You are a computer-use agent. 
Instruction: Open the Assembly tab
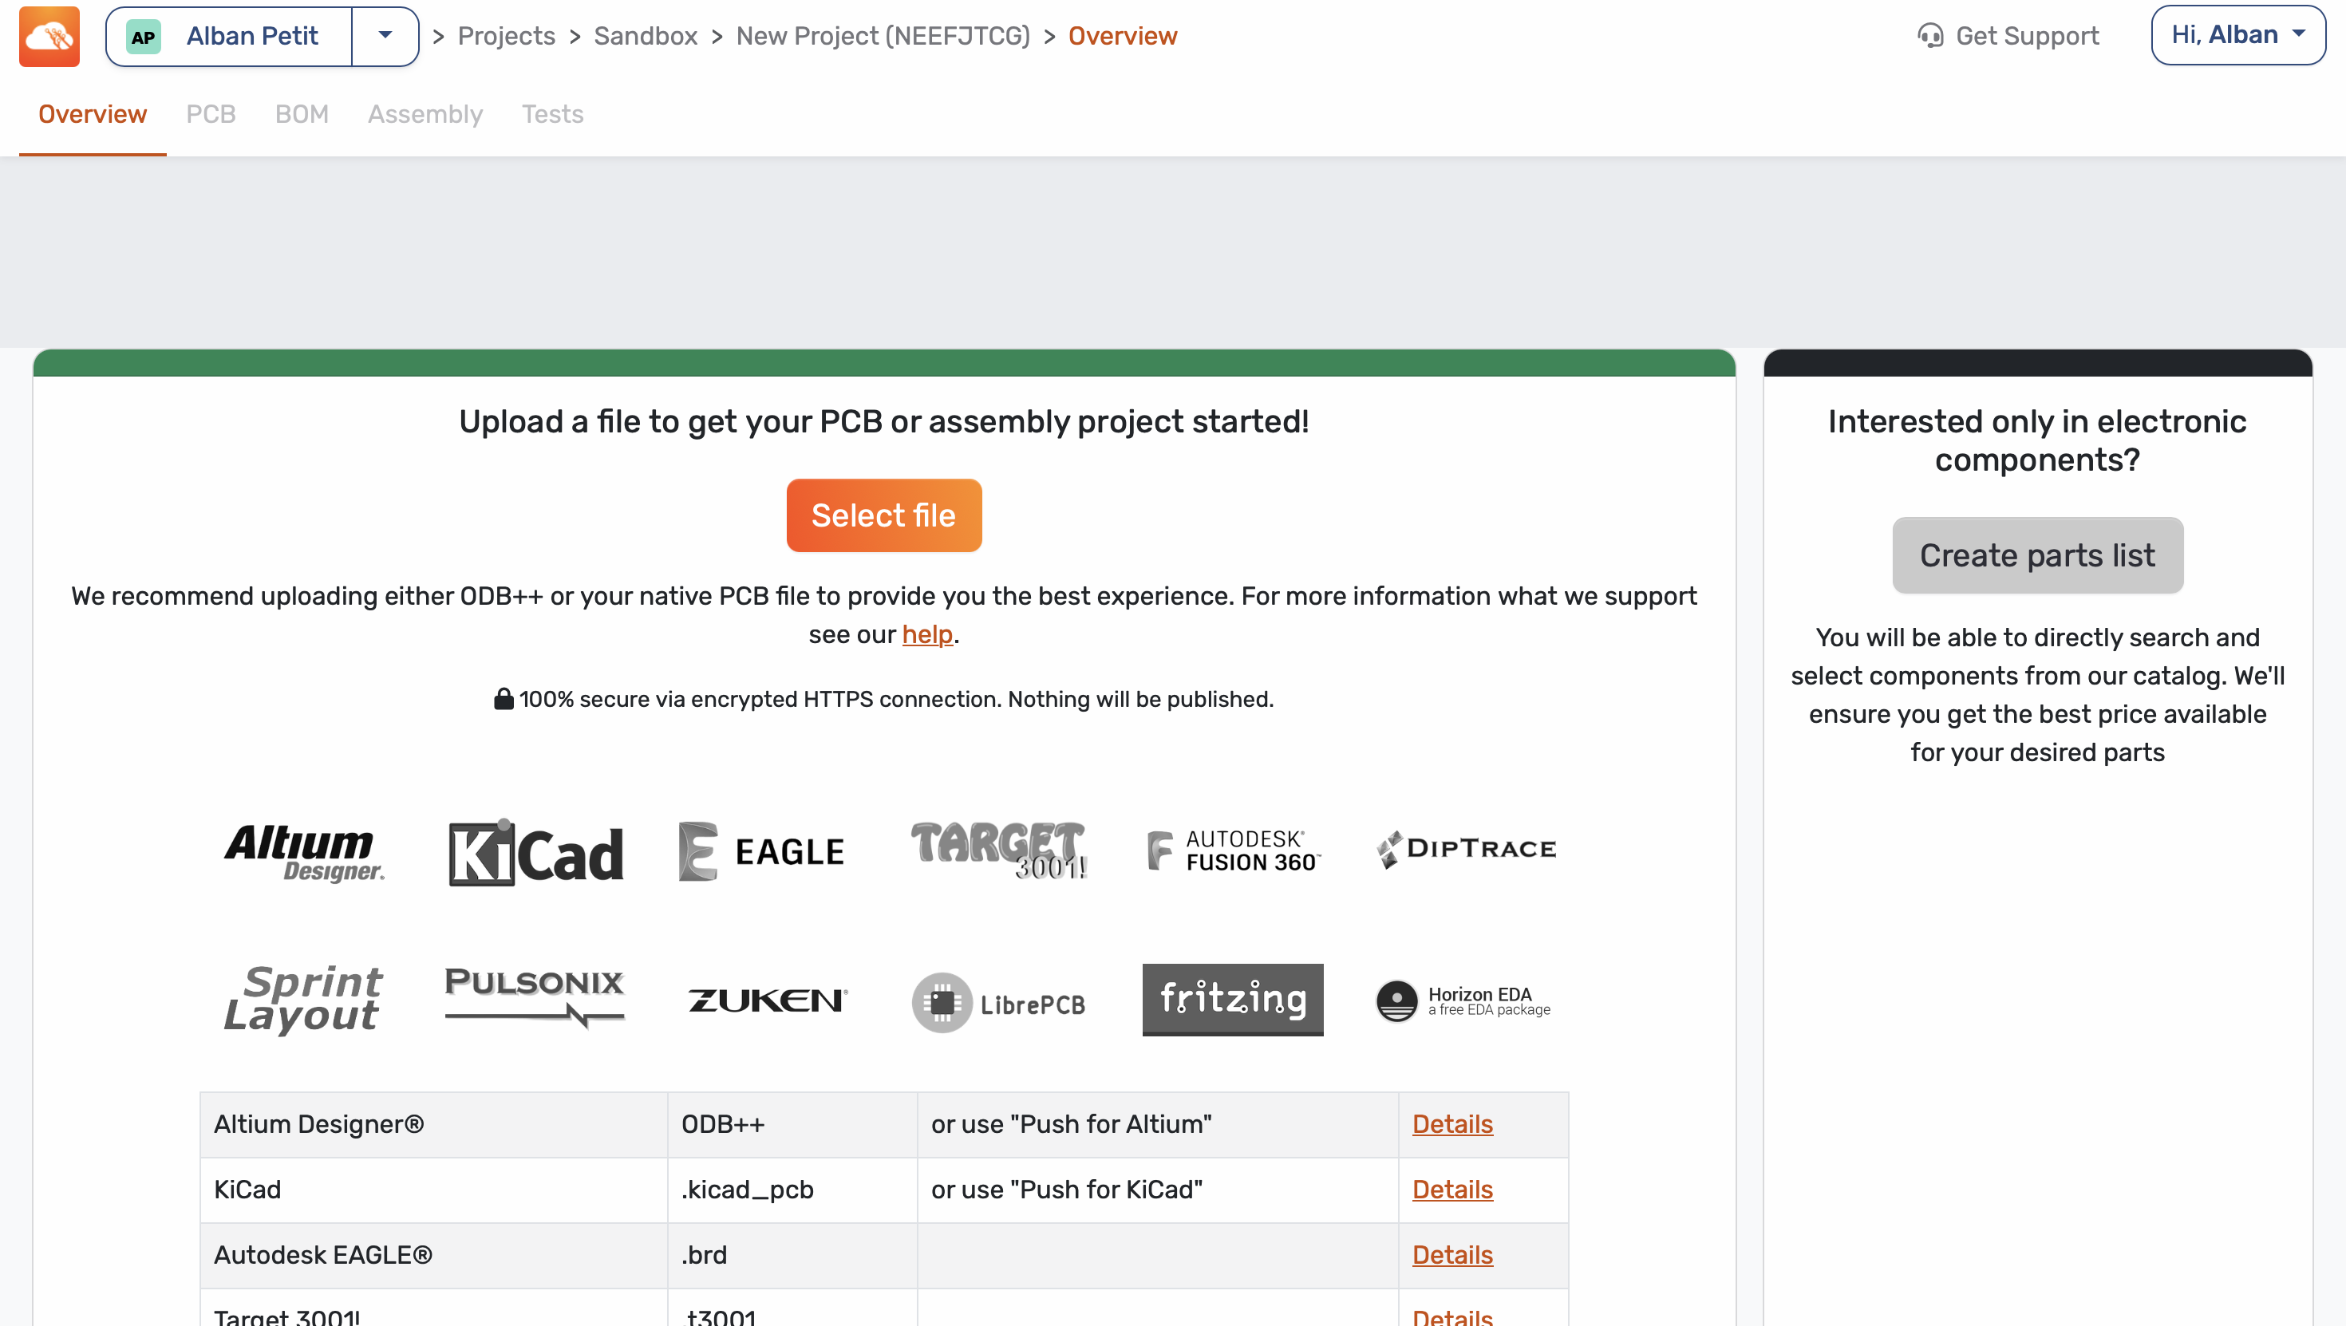pyautogui.click(x=425, y=114)
